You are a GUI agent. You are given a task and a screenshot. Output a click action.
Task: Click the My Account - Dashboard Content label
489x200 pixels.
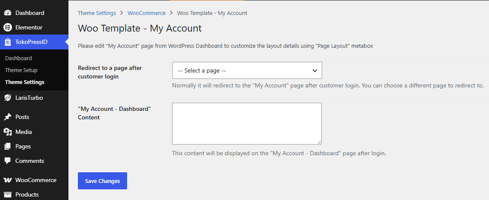[x=114, y=113]
